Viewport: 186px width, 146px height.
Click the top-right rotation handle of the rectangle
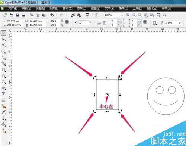(120, 77)
